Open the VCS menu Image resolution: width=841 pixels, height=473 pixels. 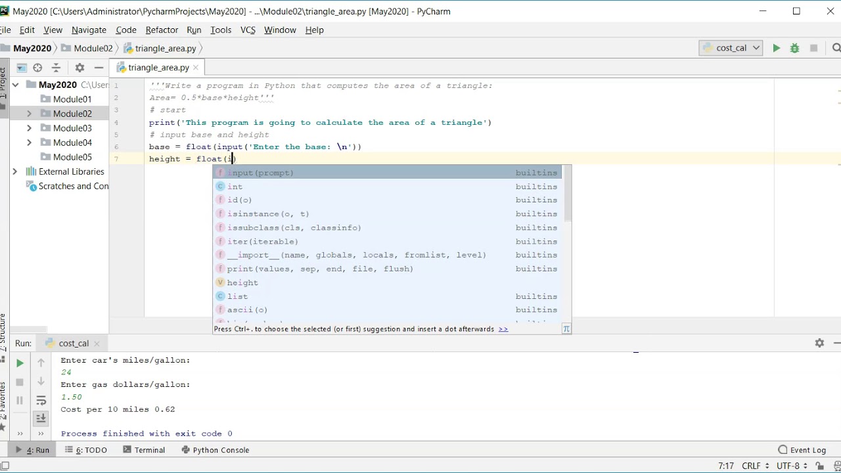click(x=248, y=30)
